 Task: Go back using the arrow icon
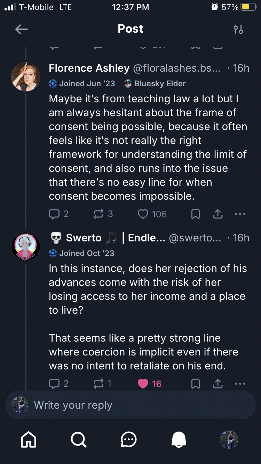coord(22,29)
